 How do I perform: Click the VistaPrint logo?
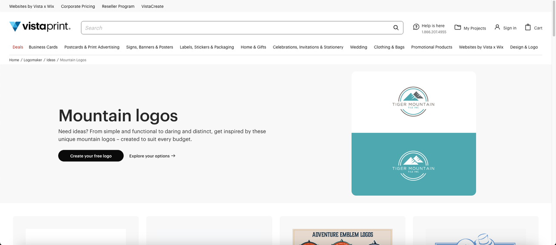[40, 26]
